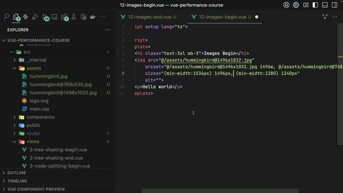The height and width of the screenshot is (193, 343).
Task: Open the Search view in the activity bar
Action: (x=6, y=17)
